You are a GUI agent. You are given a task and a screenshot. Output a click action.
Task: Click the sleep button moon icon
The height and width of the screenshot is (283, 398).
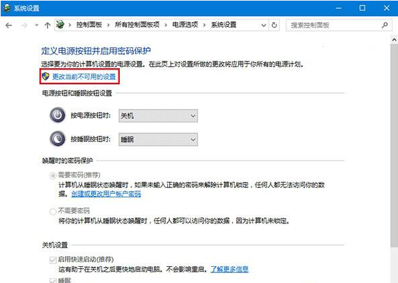pyautogui.click(x=58, y=138)
